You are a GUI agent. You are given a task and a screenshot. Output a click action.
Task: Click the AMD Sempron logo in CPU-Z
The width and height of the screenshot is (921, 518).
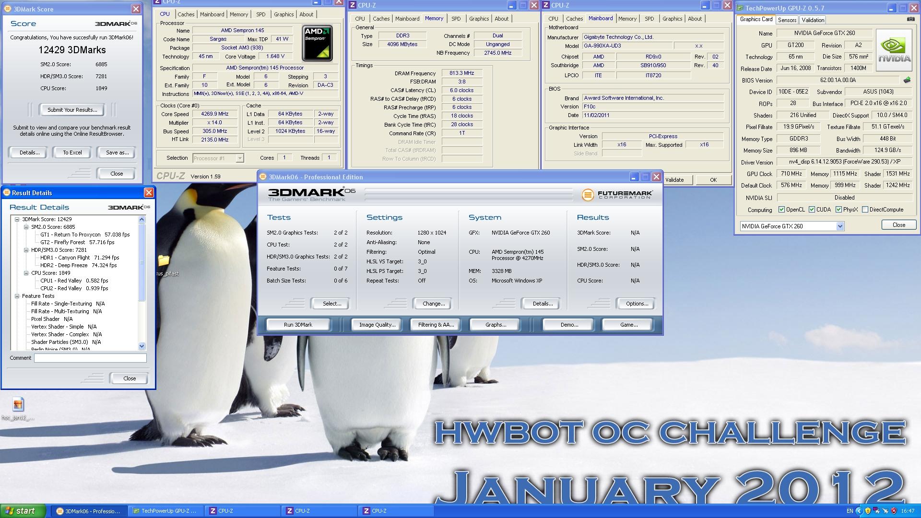click(x=318, y=44)
